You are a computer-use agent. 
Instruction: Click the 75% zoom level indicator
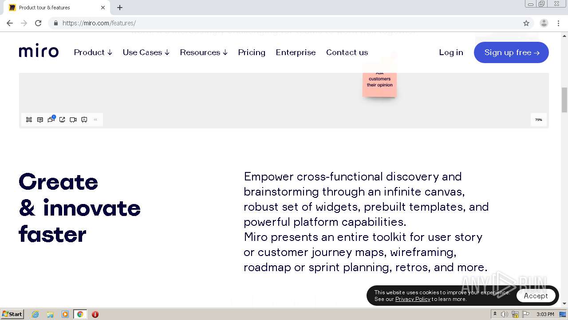click(x=538, y=120)
